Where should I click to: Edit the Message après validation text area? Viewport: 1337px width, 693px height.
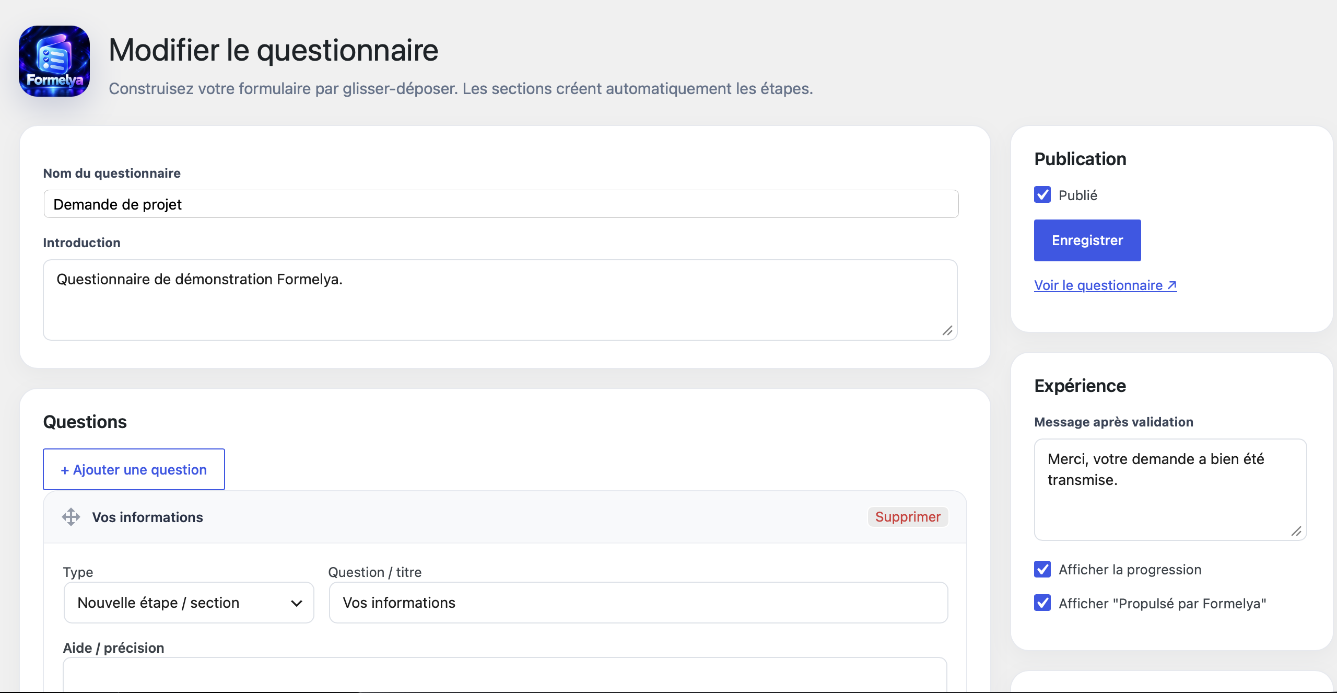pos(1170,490)
